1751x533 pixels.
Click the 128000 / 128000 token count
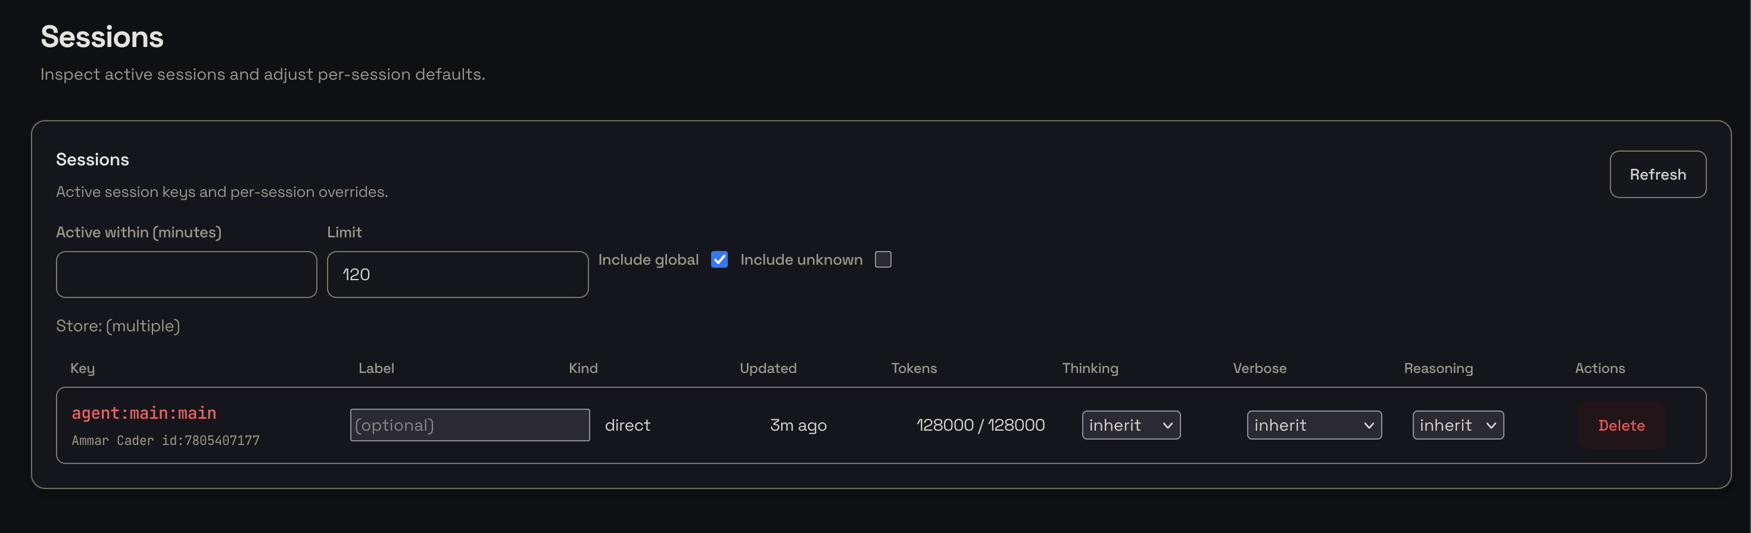(980, 425)
